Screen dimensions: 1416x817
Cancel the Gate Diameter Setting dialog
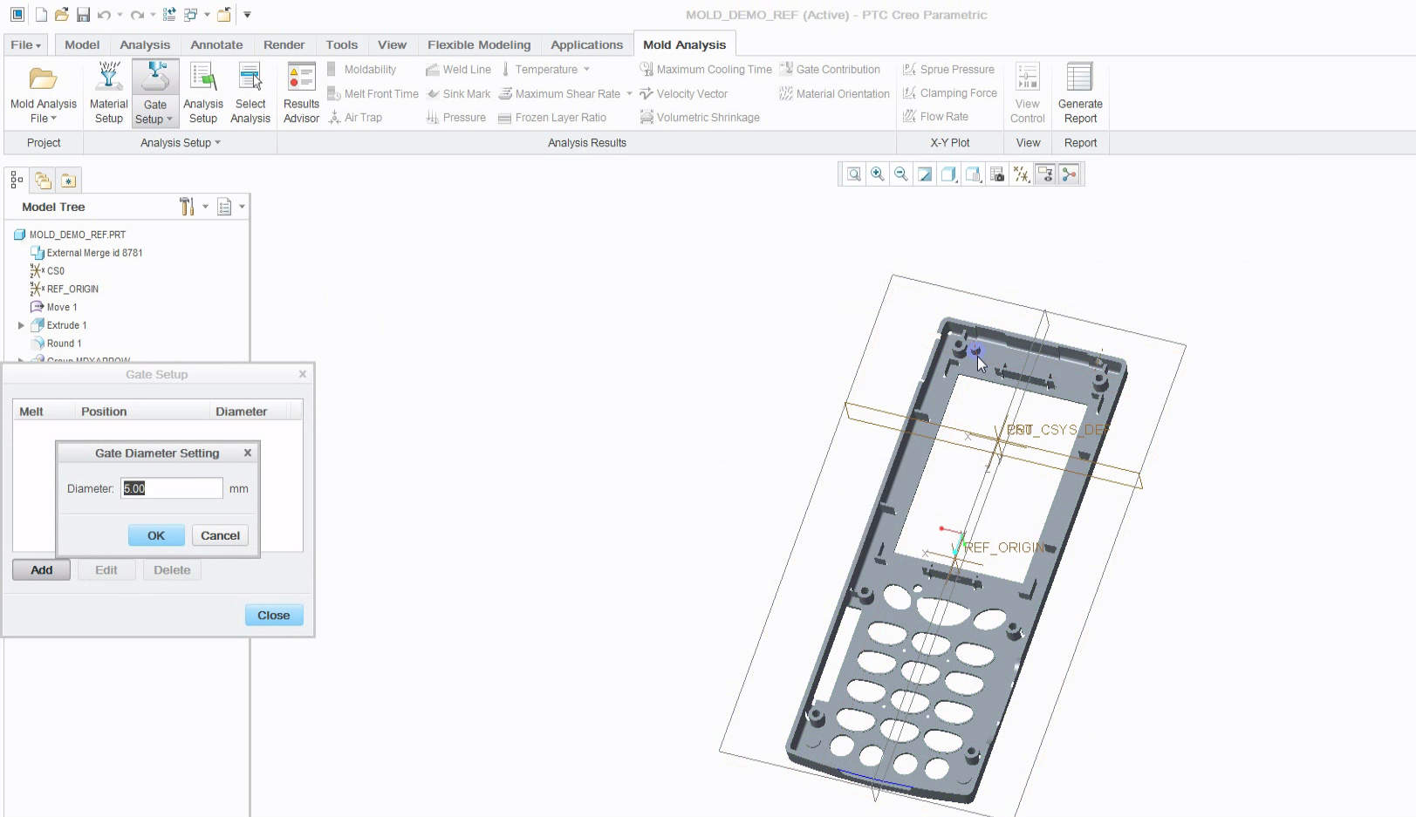coord(220,535)
